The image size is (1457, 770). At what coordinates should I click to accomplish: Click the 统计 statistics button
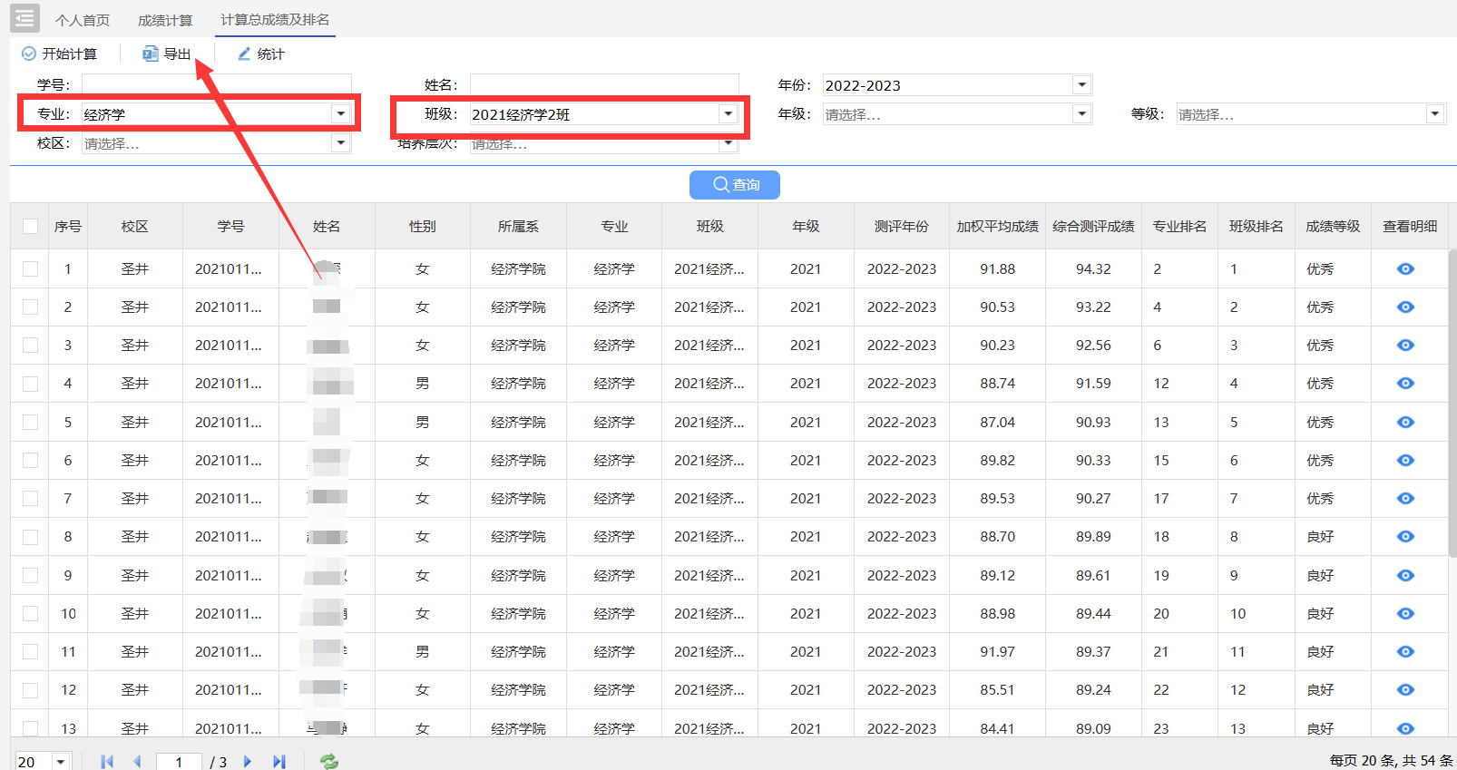pyautogui.click(x=261, y=54)
